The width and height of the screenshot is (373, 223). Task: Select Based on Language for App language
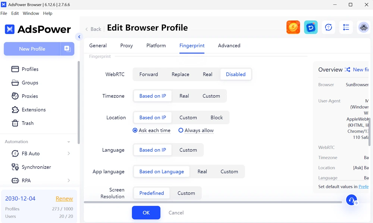tap(162, 172)
